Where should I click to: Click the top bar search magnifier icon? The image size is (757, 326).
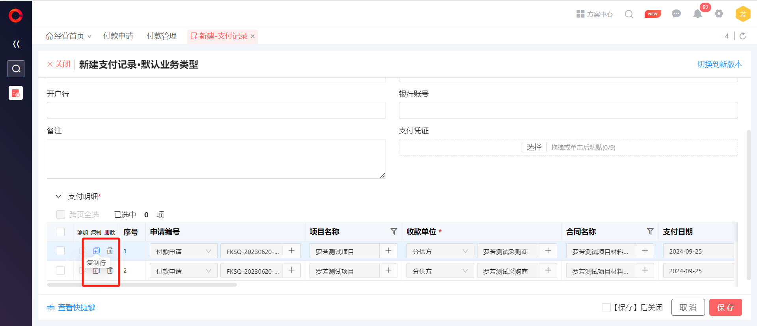(x=629, y=14)
